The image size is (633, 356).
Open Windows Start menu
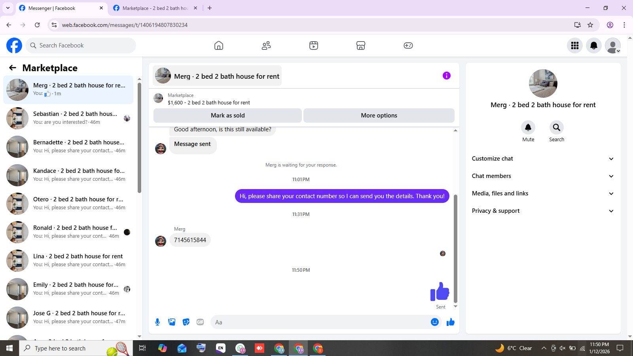(9, 348)
